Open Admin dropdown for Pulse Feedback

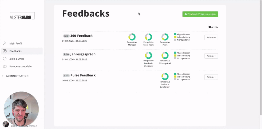point(211,77)
